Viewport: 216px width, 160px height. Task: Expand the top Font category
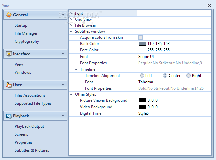click(71, 13)
